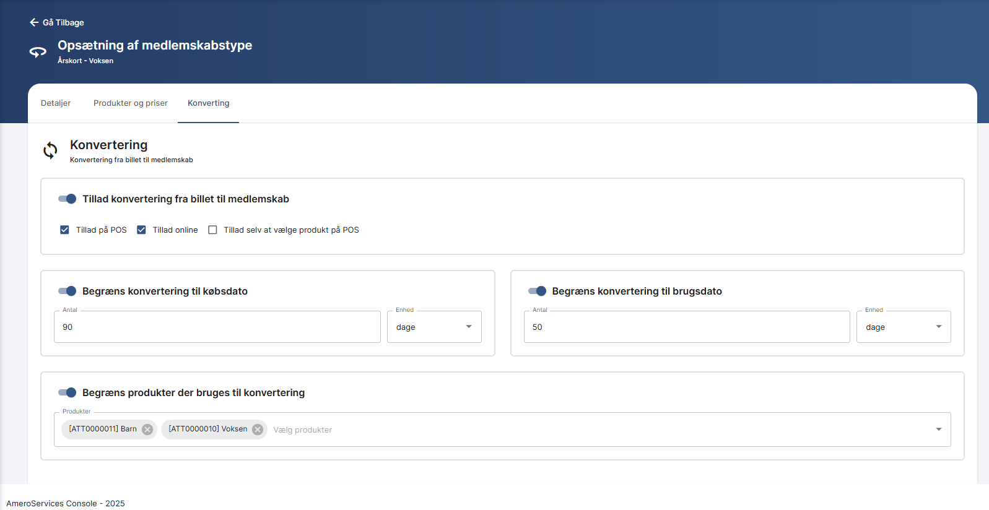Expand the Produkter selection dropdown arrow
The width and height of the screenshot is (989, 510).
(x=938, y=430)
